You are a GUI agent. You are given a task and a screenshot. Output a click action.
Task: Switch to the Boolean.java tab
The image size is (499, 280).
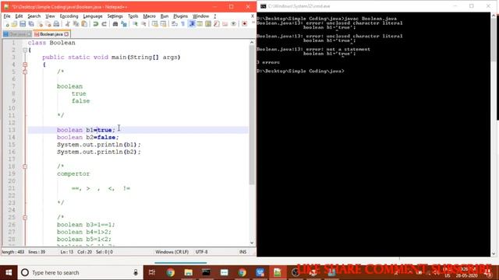click(51, 34)
